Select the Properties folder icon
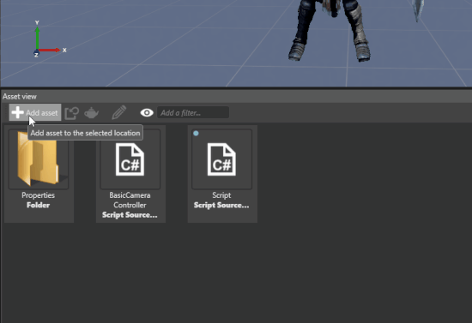Image resolution: width=472 pixels, height=323 pixels. (x=38, y=159)
